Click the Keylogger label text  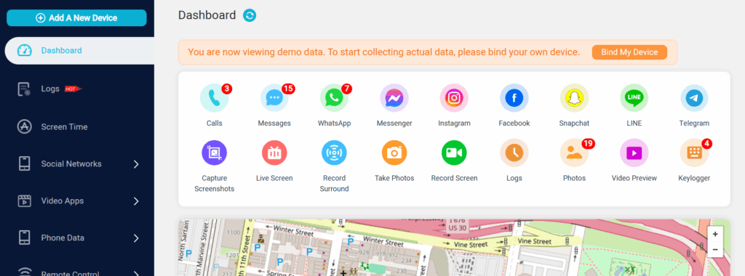pyautogui.click(x=694, y=178)
